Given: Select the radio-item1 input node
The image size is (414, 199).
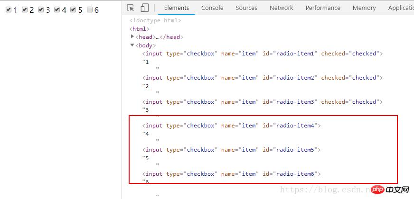Looking at the screenshot, I should (x=262, y=54).
